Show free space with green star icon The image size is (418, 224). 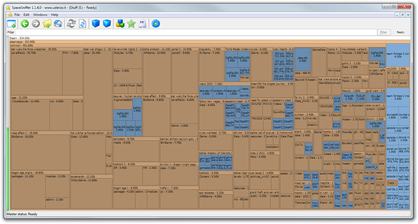click(131, 24)
